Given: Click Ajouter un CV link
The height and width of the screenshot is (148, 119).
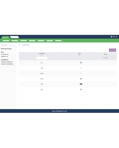Looking at the screenshot, I should [5, 56].
